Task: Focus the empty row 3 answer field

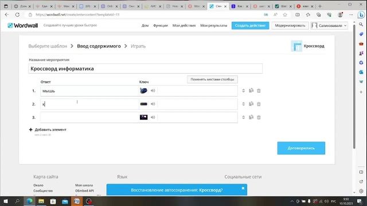Action: click(89, 117)
